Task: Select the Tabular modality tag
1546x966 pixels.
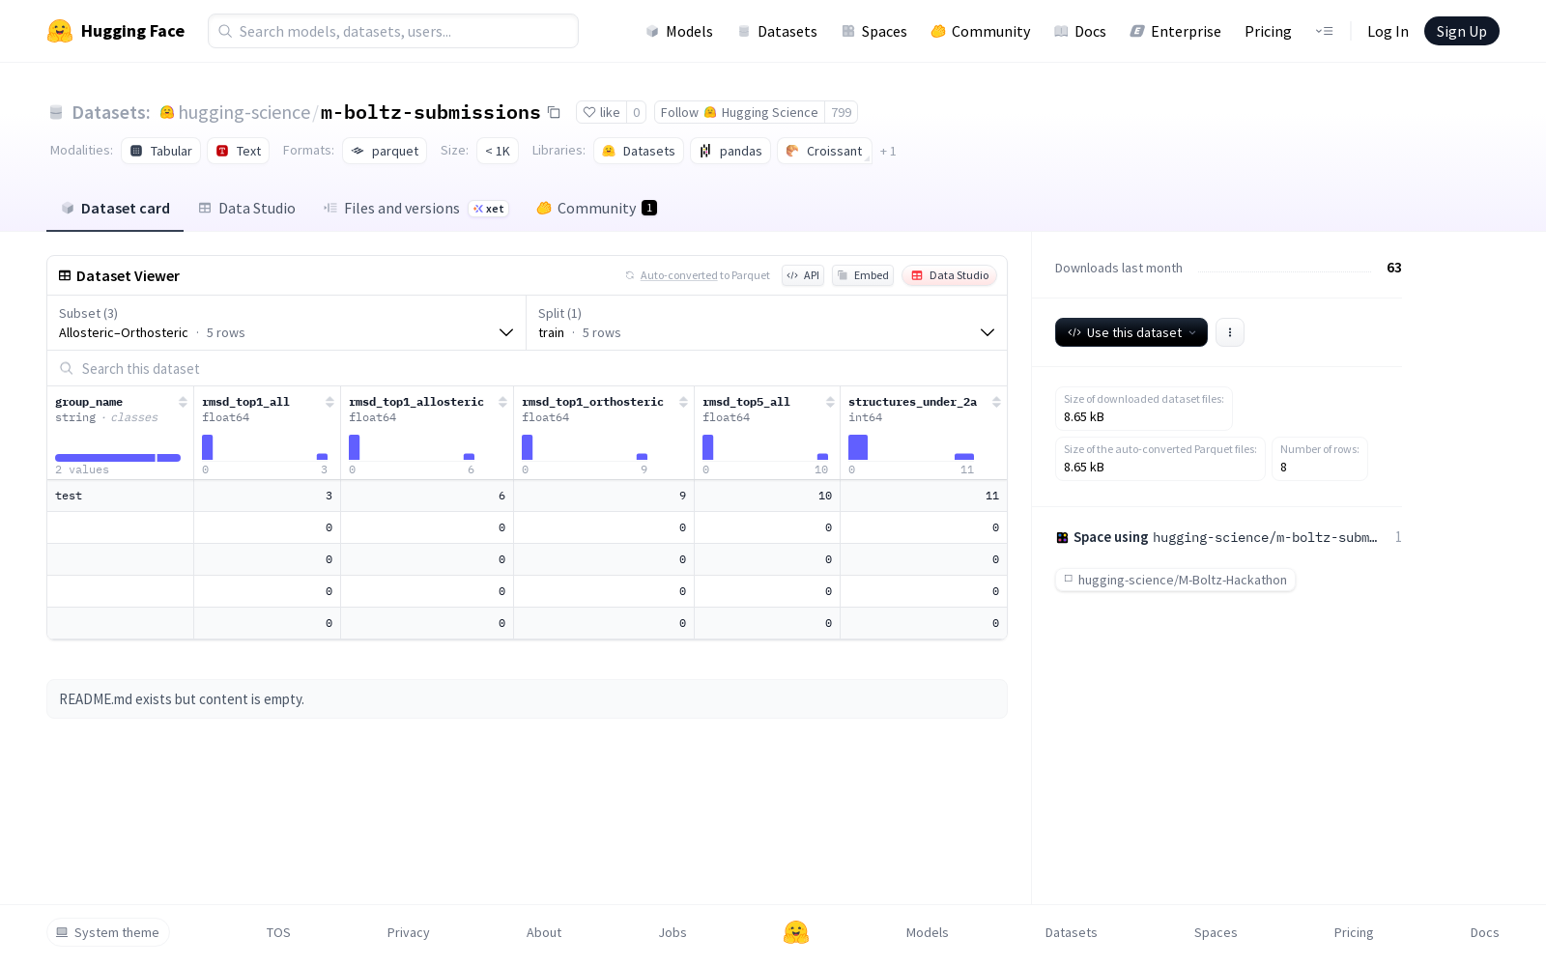Action: (x=161, y=151)
